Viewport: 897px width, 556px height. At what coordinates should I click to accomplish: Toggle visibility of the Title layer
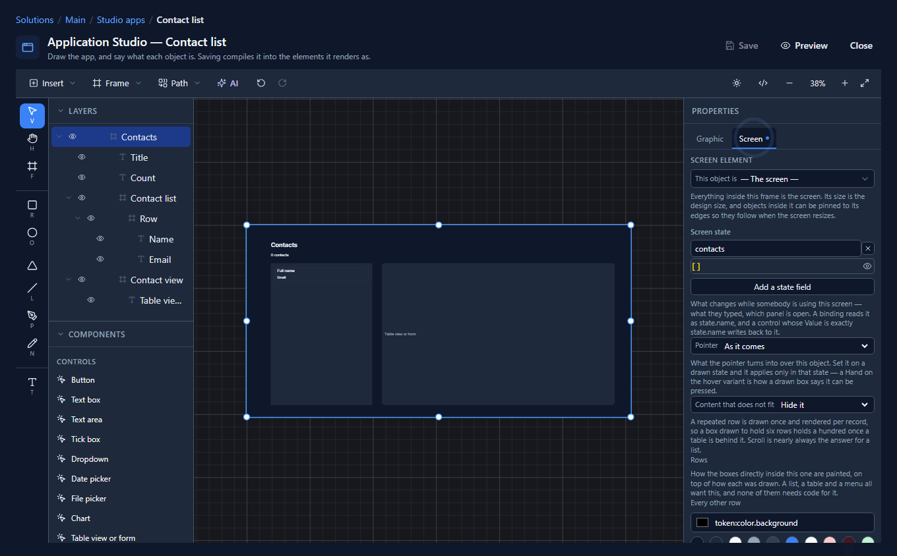coord(82,157)
